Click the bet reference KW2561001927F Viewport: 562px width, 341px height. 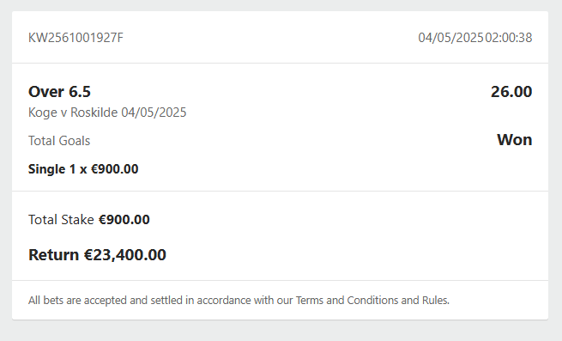click(76, 38)
